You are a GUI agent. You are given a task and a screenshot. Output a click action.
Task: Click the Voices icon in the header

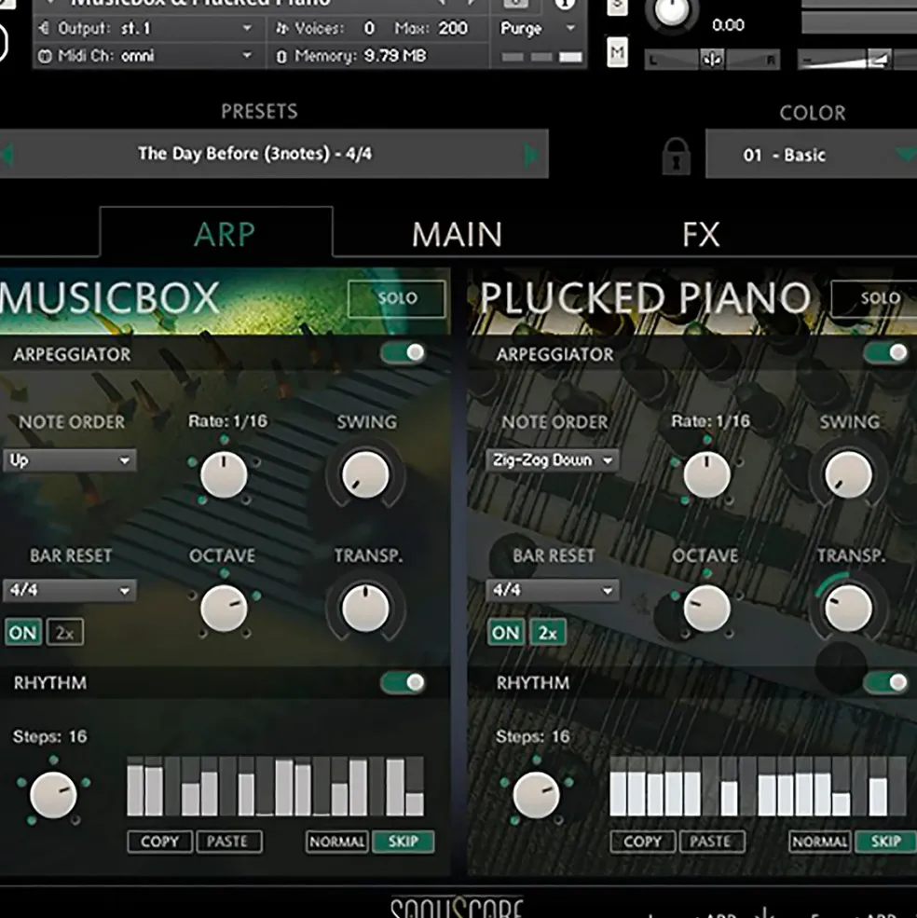[x=282, y=28]
